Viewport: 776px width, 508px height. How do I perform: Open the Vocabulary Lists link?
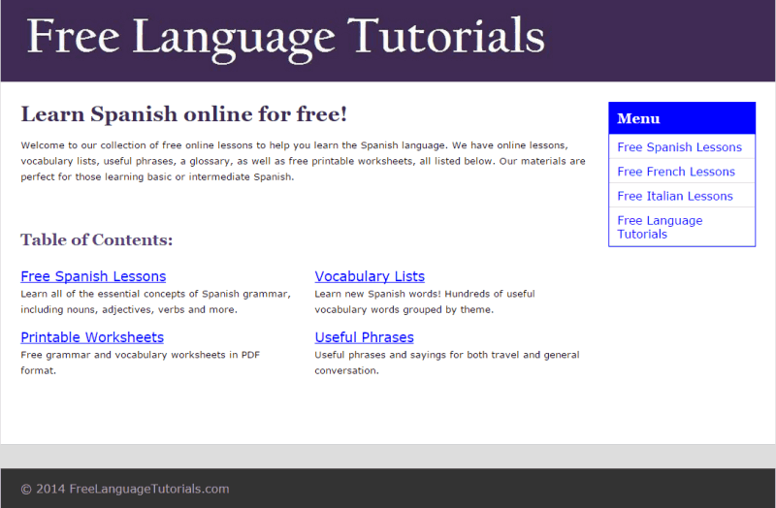point(370,276)
